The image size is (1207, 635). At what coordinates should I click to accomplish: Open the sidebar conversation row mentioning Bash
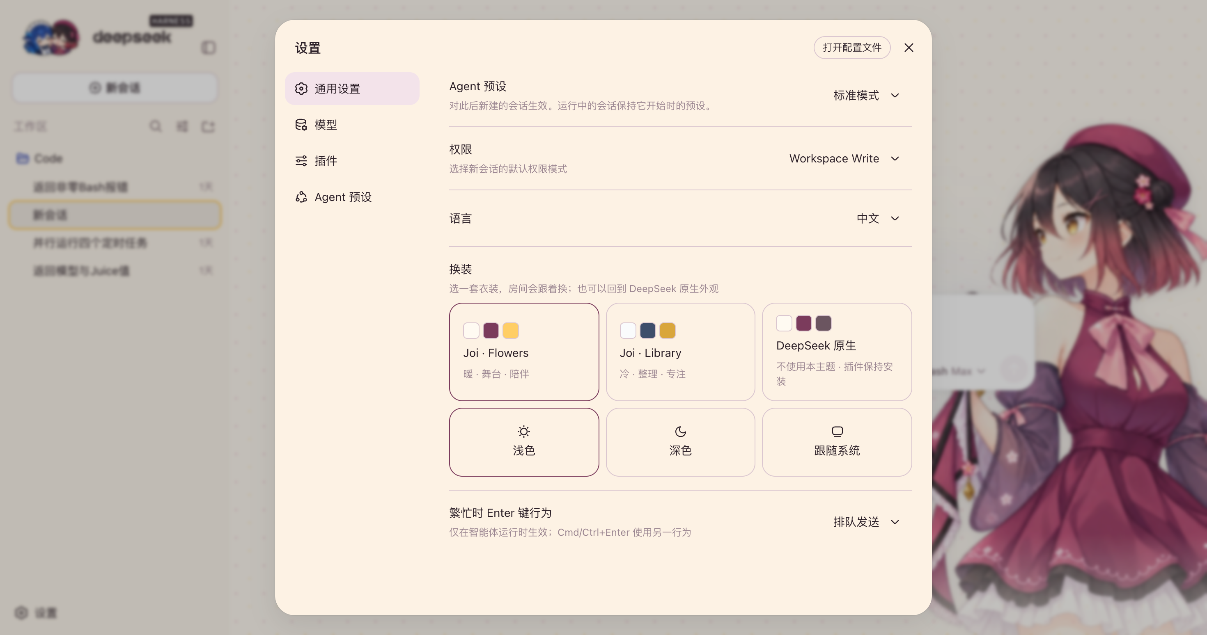click(x=115, y=187)
